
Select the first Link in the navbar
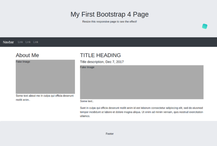(x=20, y=42)
